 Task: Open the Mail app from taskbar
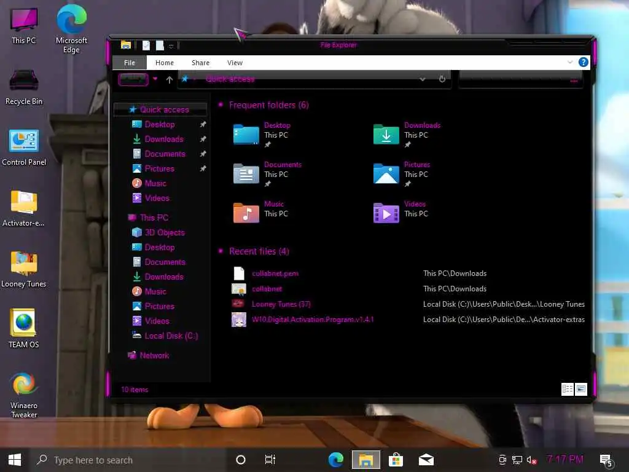[x=426, y=460]
